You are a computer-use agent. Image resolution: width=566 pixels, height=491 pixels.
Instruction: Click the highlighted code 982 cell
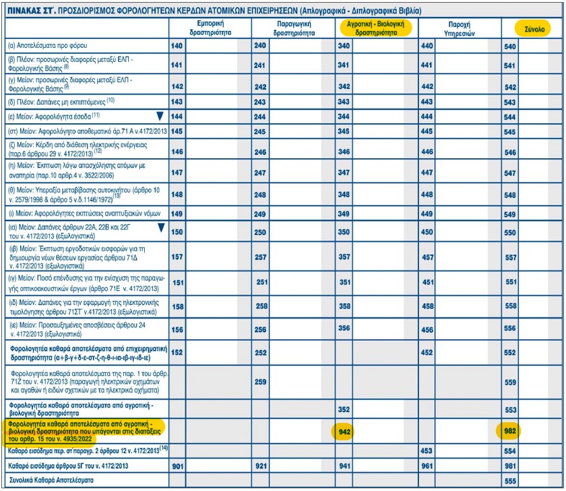(510, 430)
